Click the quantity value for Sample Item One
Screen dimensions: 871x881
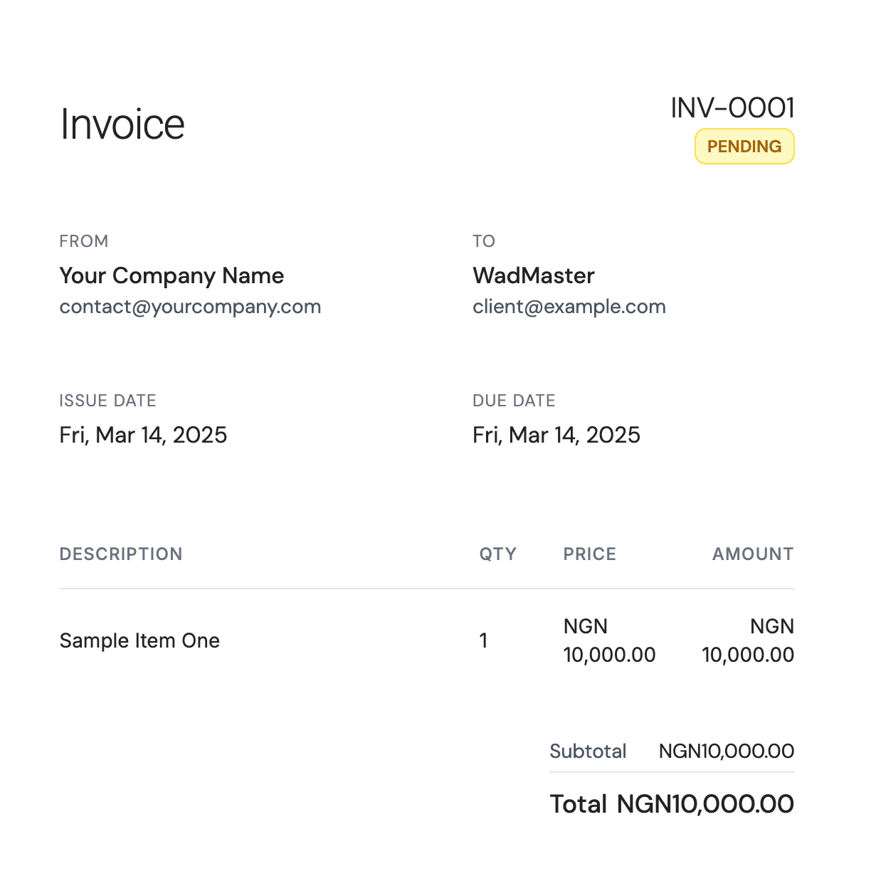484,640
